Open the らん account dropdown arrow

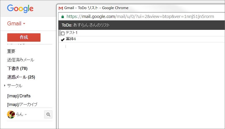tap(26, 115)
